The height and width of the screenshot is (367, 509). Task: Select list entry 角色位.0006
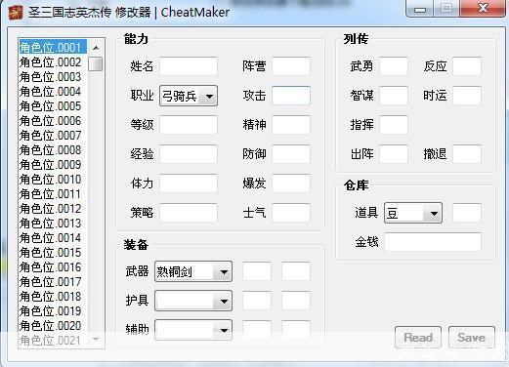click(x=53, y=121)
